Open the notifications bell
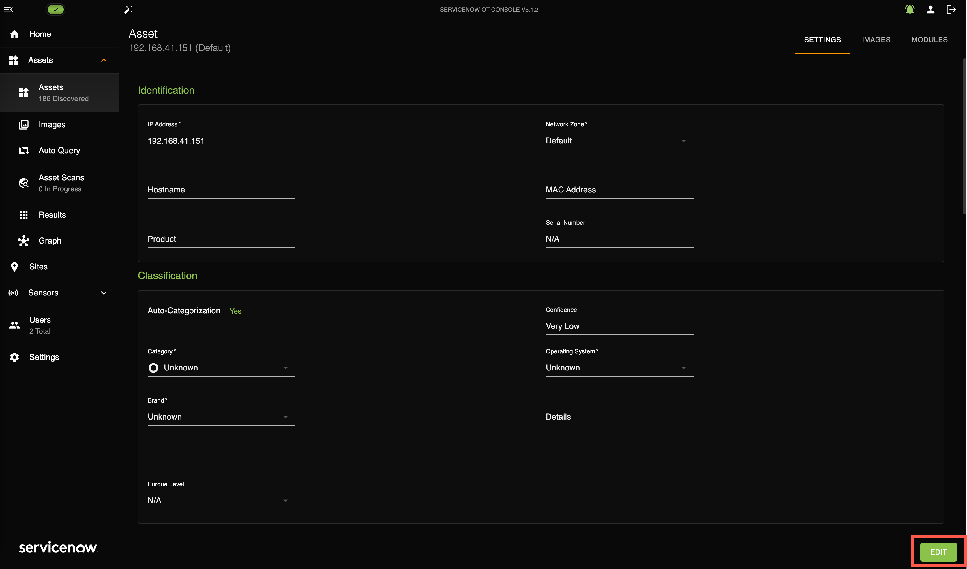 tap(910, 10)
